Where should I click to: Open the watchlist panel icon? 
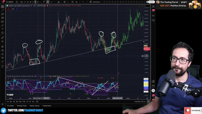(153, 7)
